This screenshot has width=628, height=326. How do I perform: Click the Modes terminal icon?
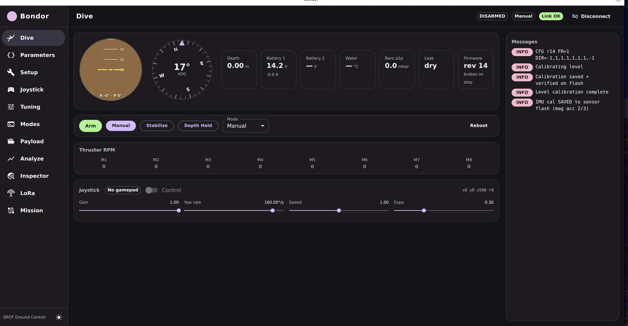[x=11, y=124]
